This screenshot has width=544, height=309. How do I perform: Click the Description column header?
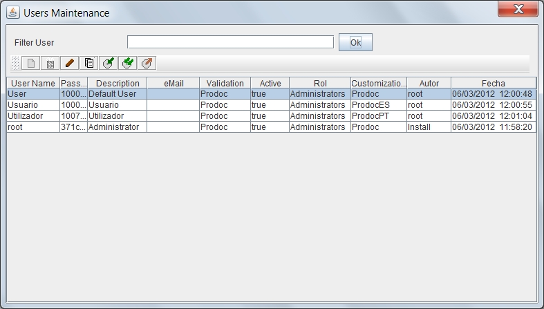(118, 83)
